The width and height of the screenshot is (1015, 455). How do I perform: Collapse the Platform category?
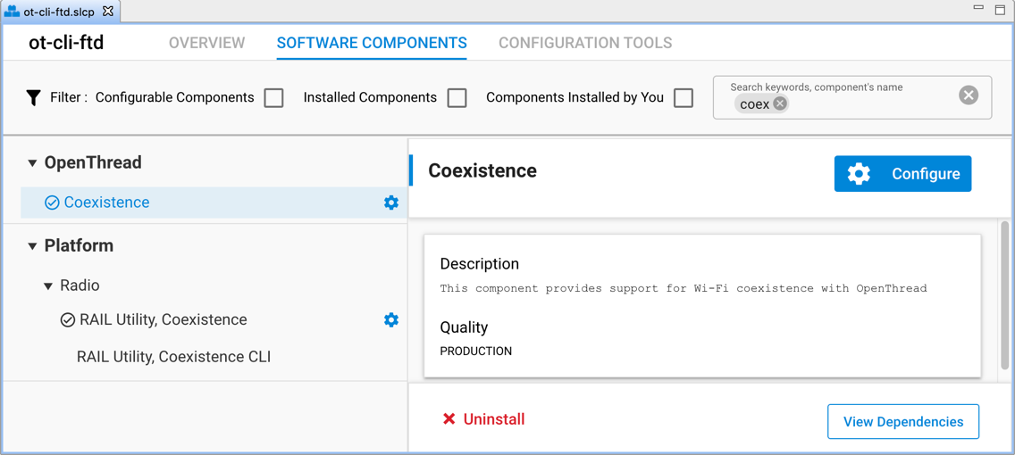pos(32,246)
